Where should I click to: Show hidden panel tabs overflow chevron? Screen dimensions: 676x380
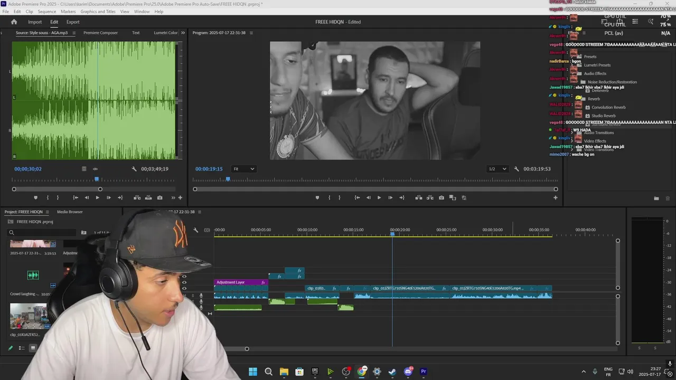coord(183,33)
